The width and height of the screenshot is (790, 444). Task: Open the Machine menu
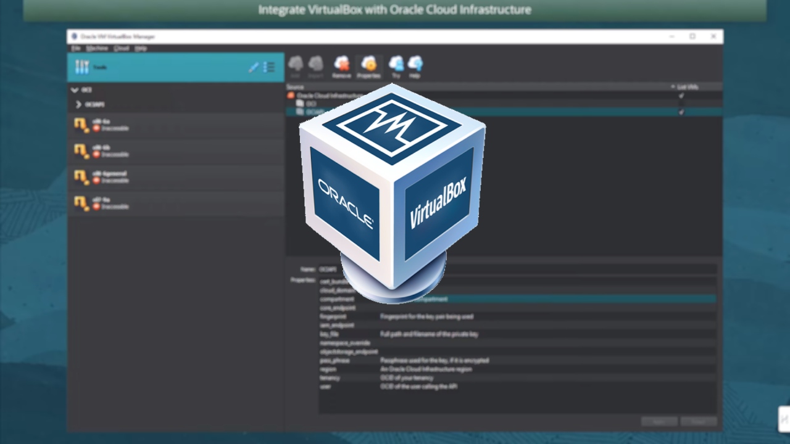pos(97,48)
